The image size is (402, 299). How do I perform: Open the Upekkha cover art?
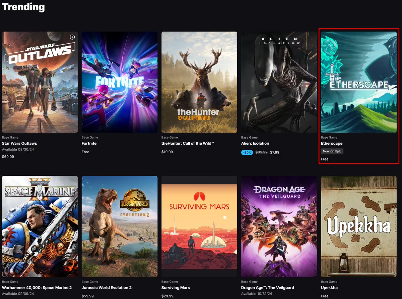359,227
